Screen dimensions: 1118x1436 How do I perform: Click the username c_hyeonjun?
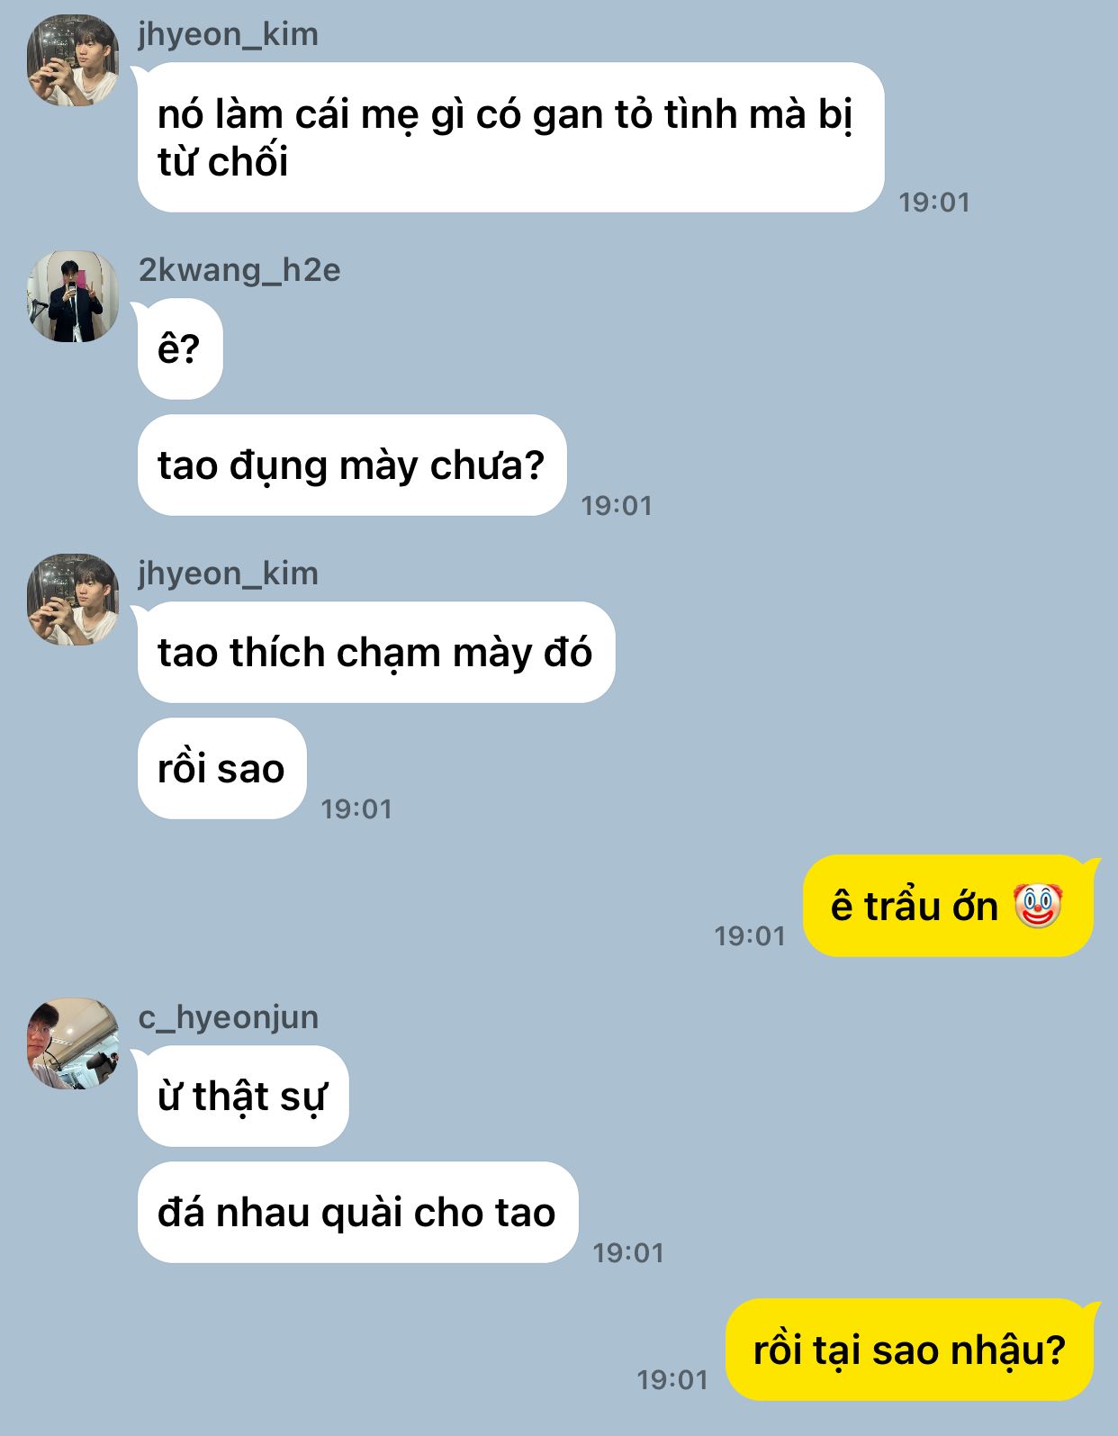(x=229, y=1017)
